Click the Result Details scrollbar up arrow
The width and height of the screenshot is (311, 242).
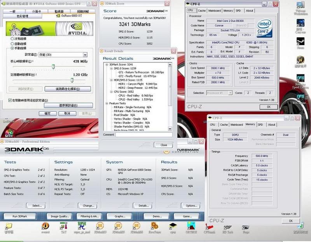point(170,64)
